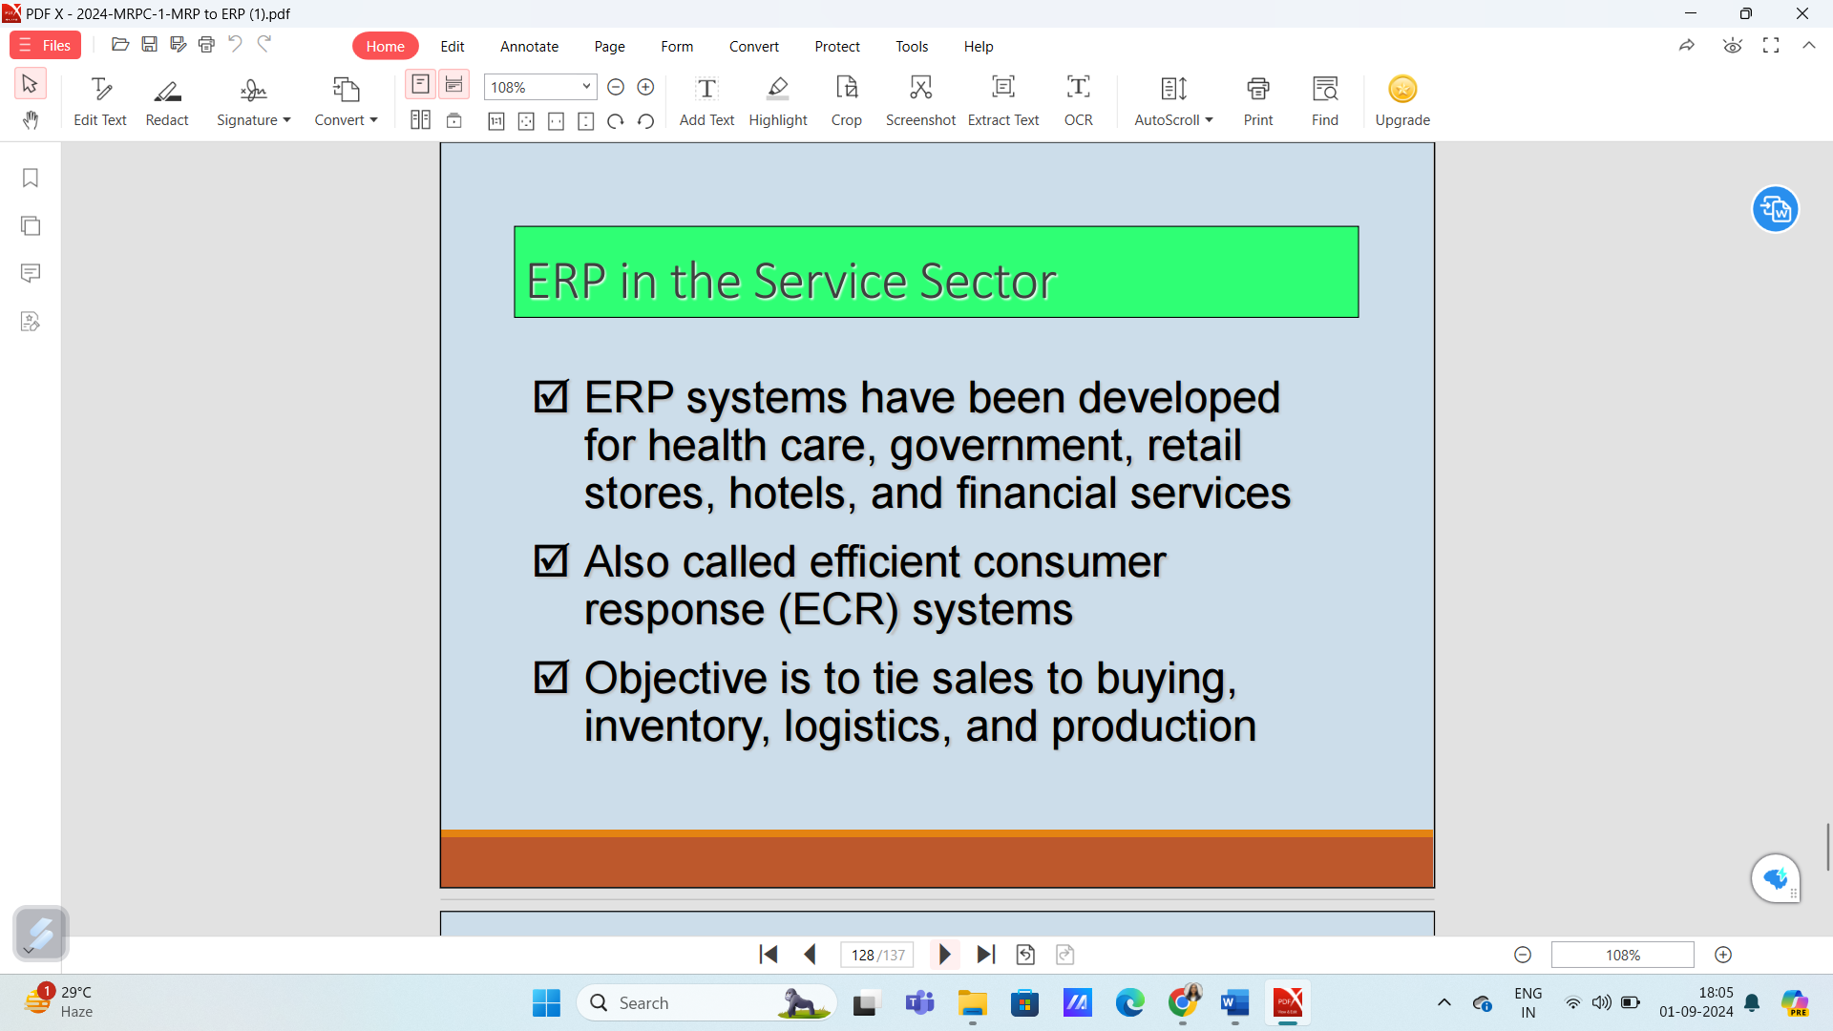Screen dimensions: 1833x1031
Task: Open the Find tool
Action: click(x=1325, y=101)
